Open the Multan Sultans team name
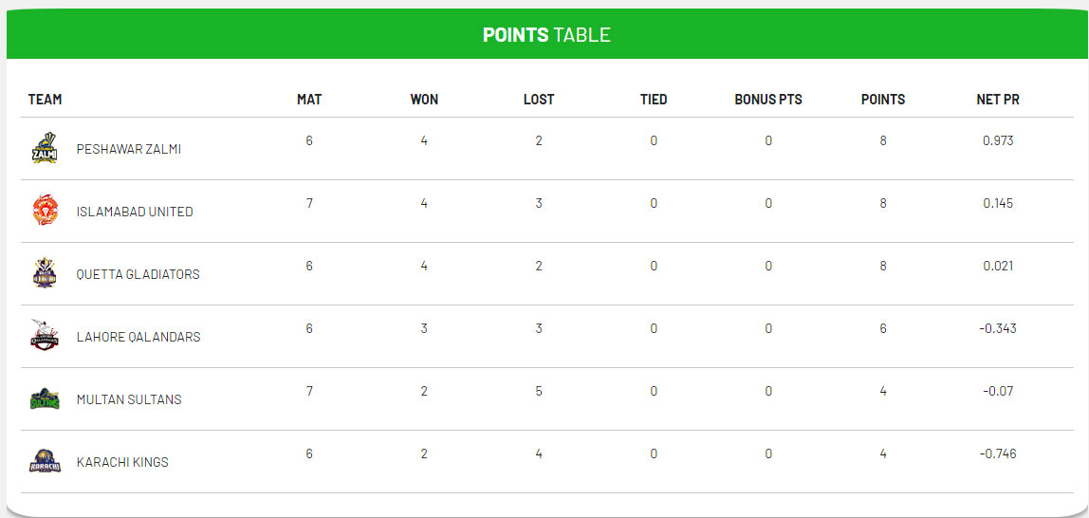This screenshot has height=518, width=1089. point(129,400)
